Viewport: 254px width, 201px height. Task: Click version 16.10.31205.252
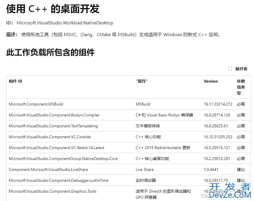click(218, 137)
